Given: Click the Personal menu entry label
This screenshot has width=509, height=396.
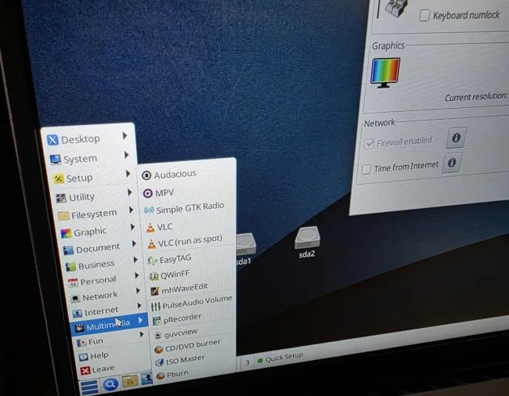Looking at the screenshot, I should pyautogui.click(x=99, y=280).
